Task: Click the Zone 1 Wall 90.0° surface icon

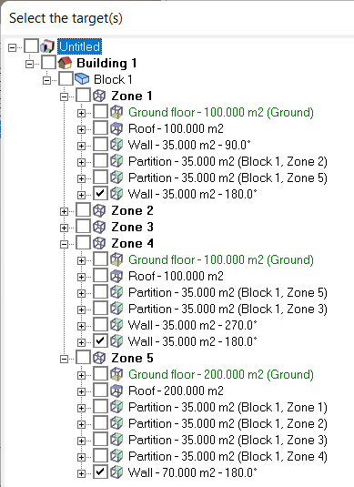Action: click(x=116, y=145)
